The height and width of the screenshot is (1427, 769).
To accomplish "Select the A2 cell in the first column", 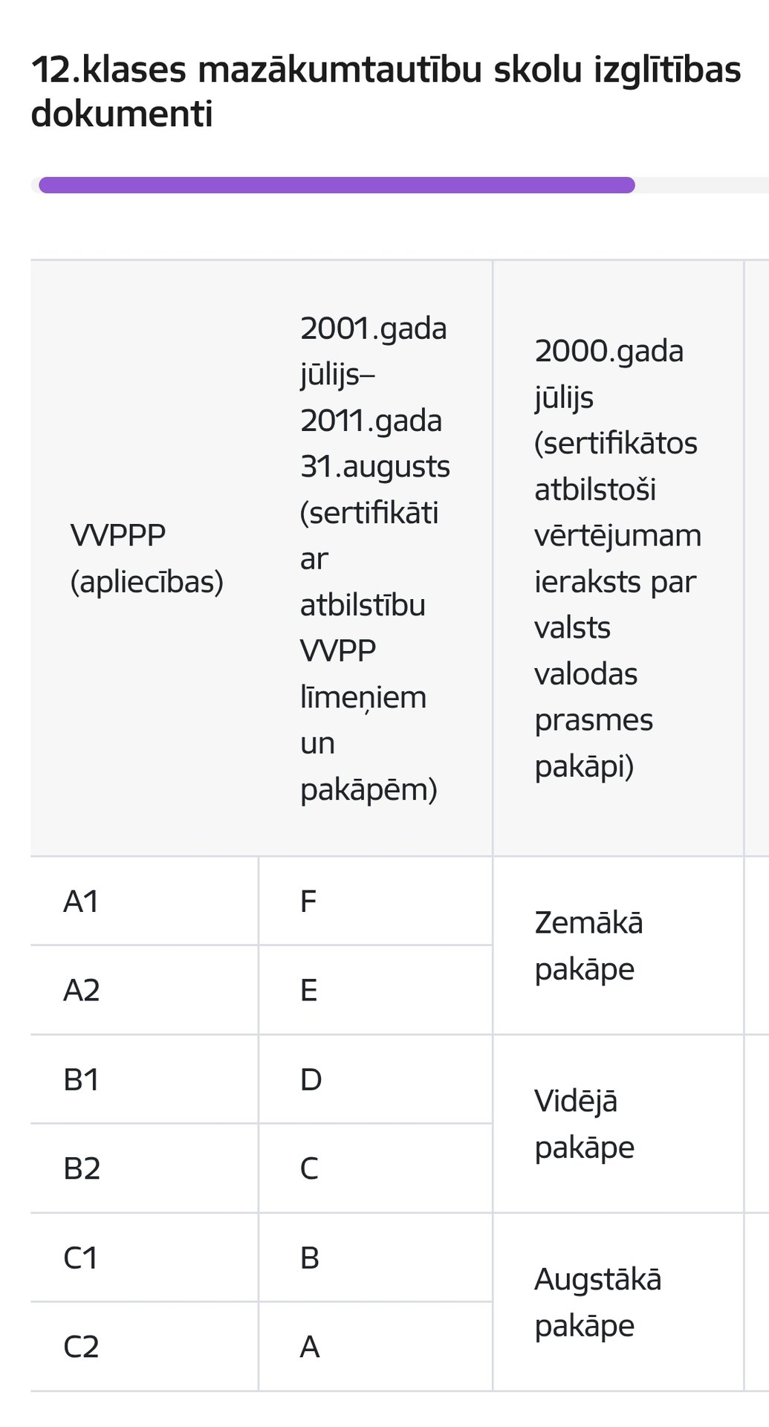I will [82, 991].
